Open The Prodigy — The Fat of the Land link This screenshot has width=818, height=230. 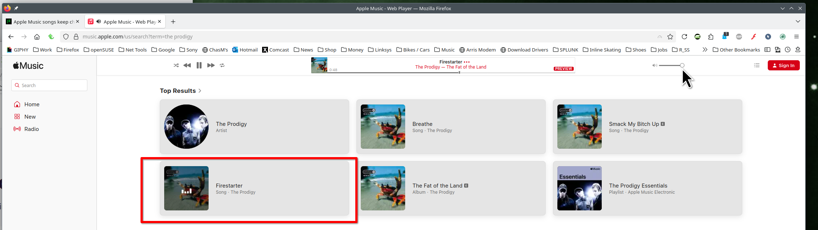pos(451,67)
